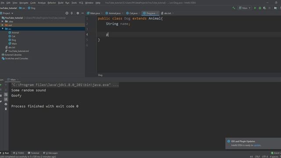281x158 pixels.
Task: Open the Tools menu
Action: [x=74, y=3]
